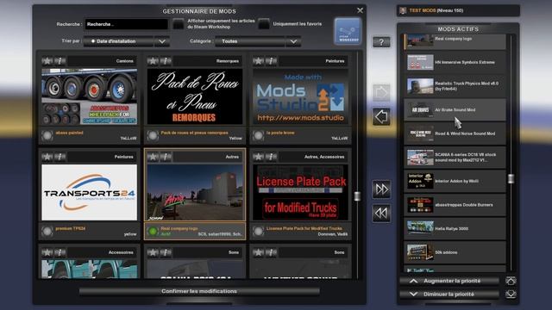
Task: Select Realistic Truck Physics Mod entry
Action: tap(455, 86)
